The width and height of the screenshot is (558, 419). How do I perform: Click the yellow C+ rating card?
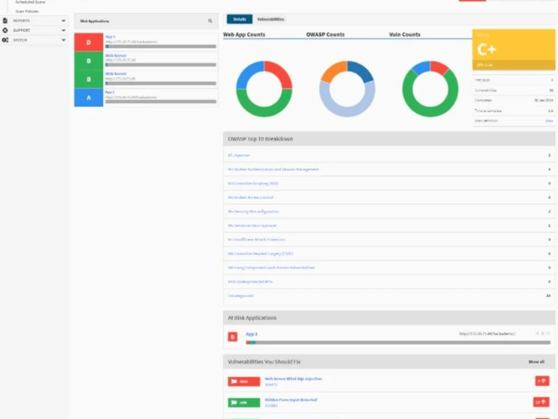[513, 49]
